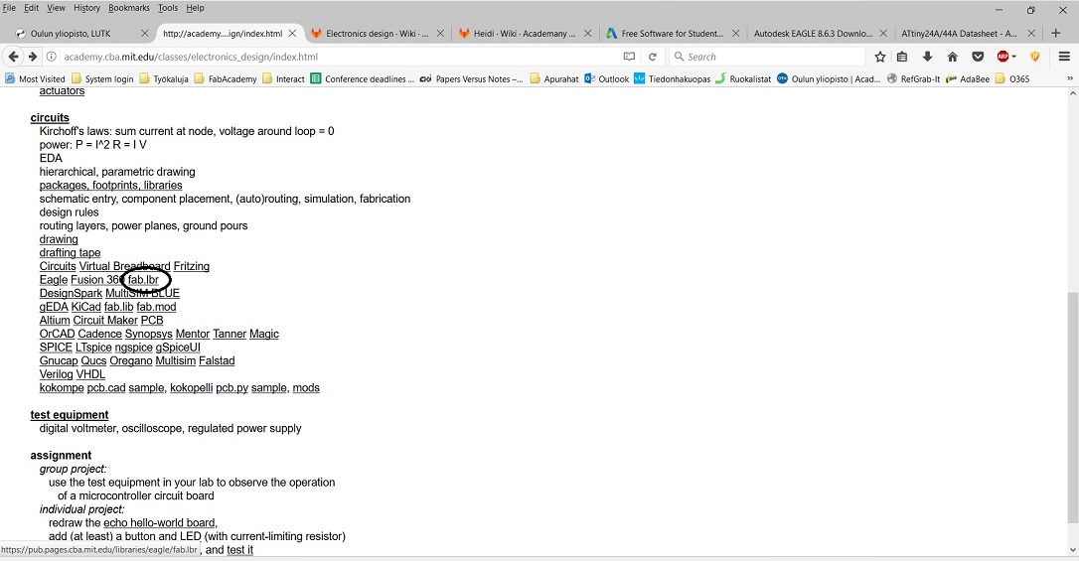
Task: Open the fab.lbr library link
Action: [143, 280]
